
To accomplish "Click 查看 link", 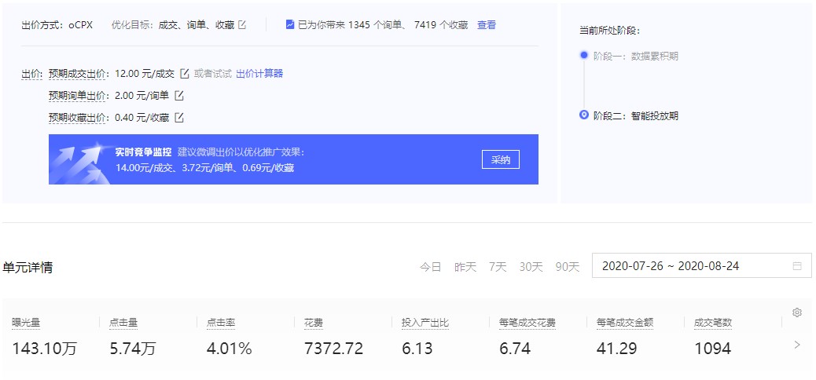I will [487, 24].
